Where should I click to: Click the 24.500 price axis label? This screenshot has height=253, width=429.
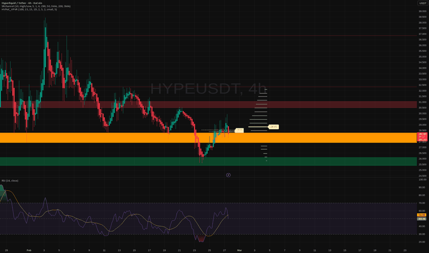(422, 176)
